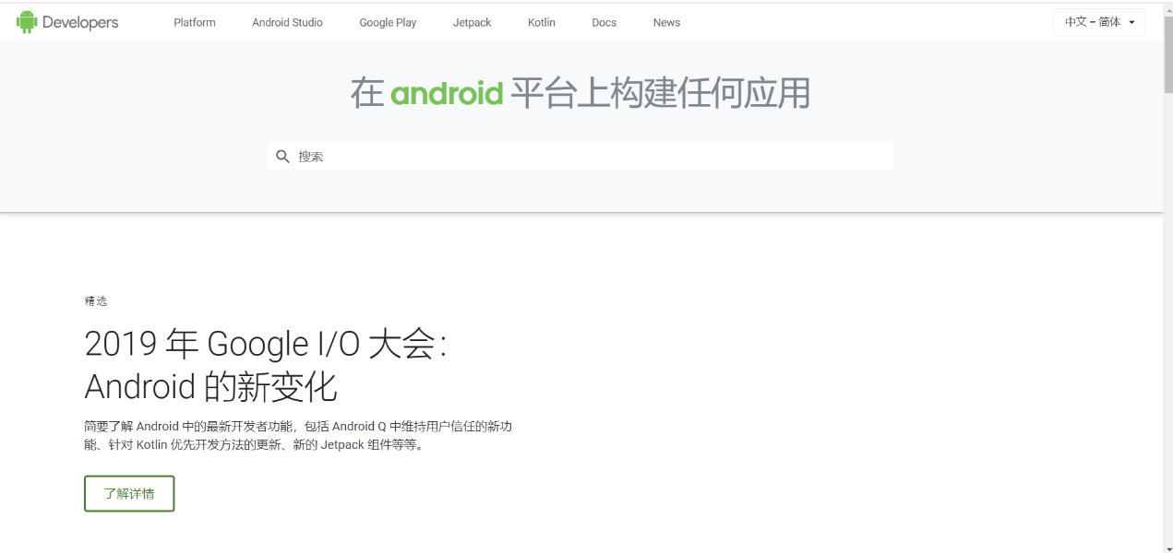Expand the locale picker in the top-right corner
The width and height of the screenshot is (1173, 553).
(x=1098, y=21)
